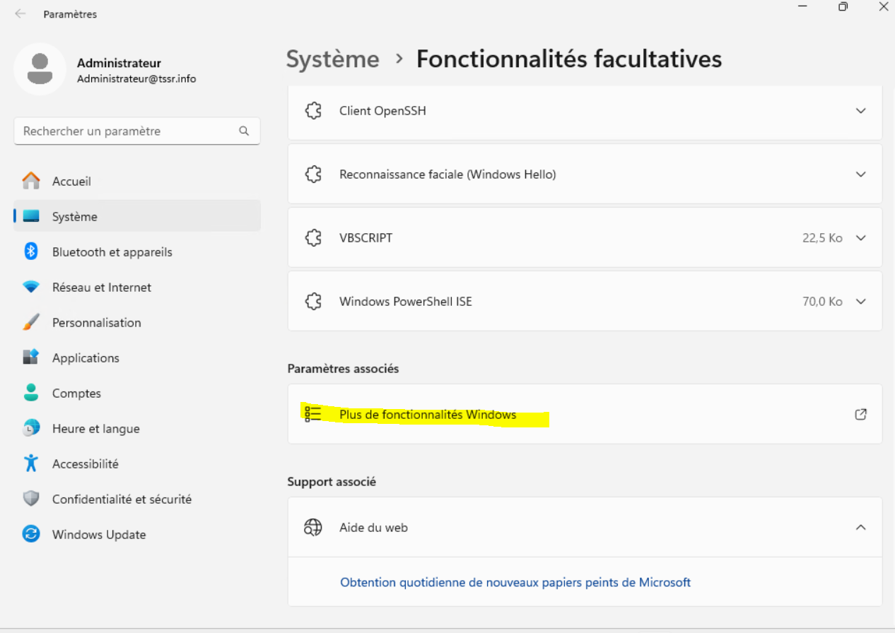Click the Rechercher un paramètre search field
The width and height of the screenshot is (895, 633).
127,131
